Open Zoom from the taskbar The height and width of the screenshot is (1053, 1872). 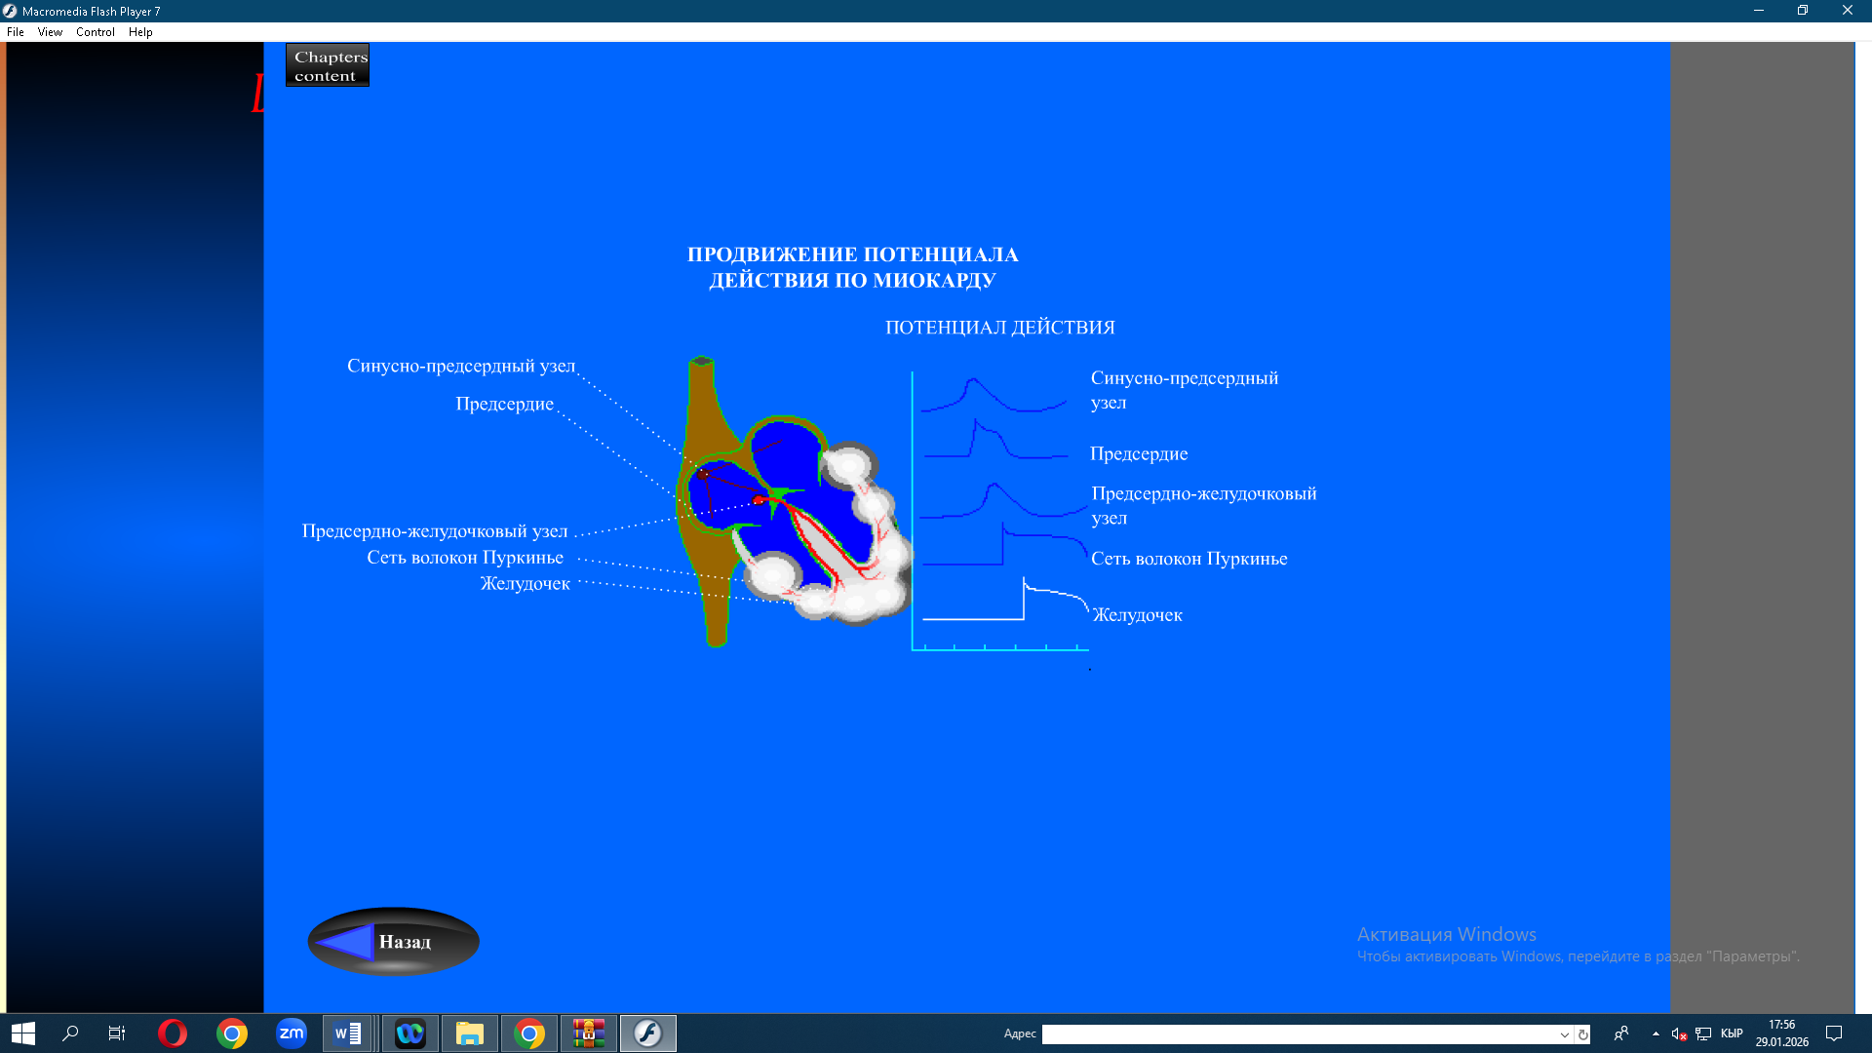291,1033
